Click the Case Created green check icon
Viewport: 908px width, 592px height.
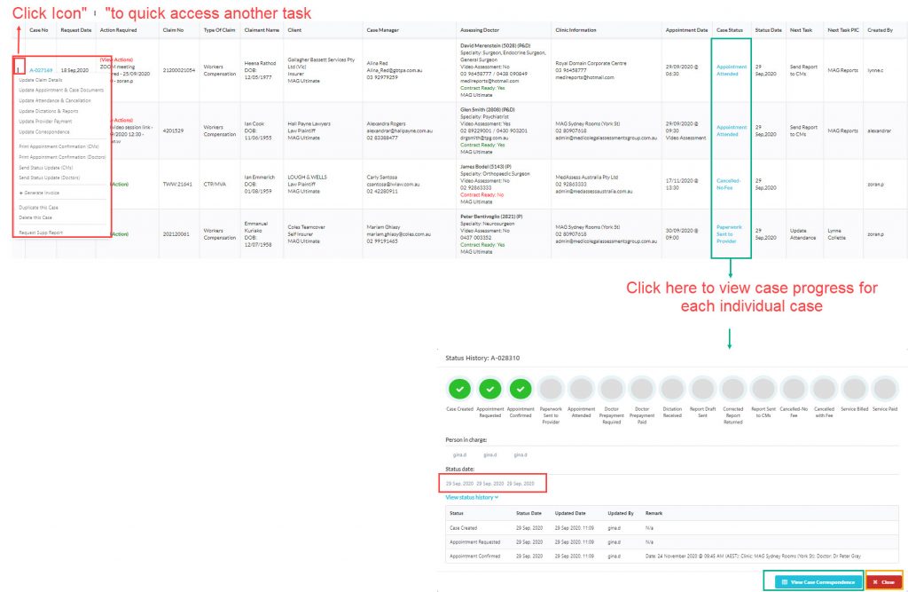(459, 389)
